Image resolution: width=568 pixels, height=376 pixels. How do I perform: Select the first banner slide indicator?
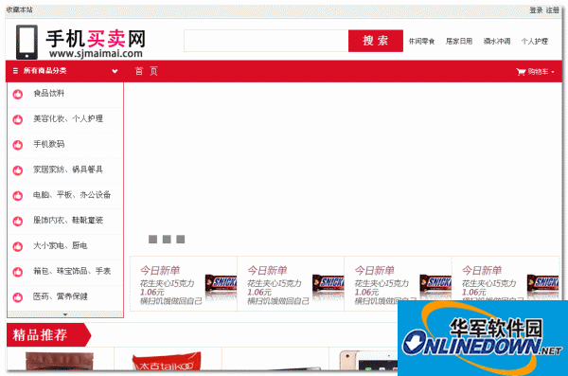pos(152,240)
